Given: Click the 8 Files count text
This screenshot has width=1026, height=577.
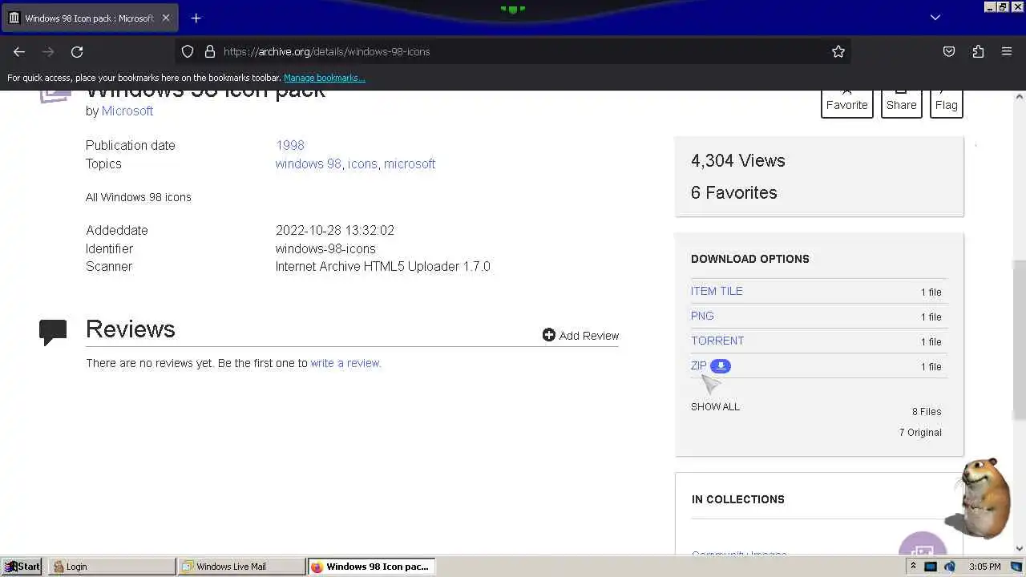Looking at the screenshot, I should pyautogui.click(x=927, y=411).
